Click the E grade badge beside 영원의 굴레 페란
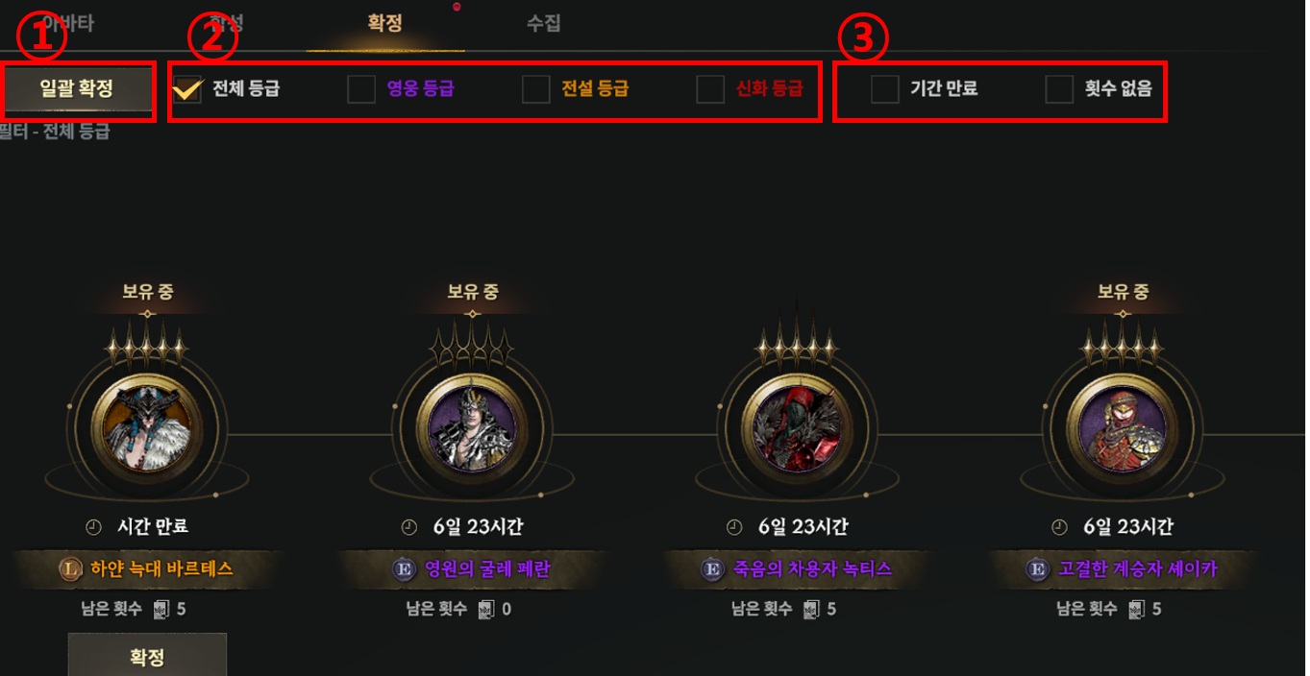 coord(405,569)
